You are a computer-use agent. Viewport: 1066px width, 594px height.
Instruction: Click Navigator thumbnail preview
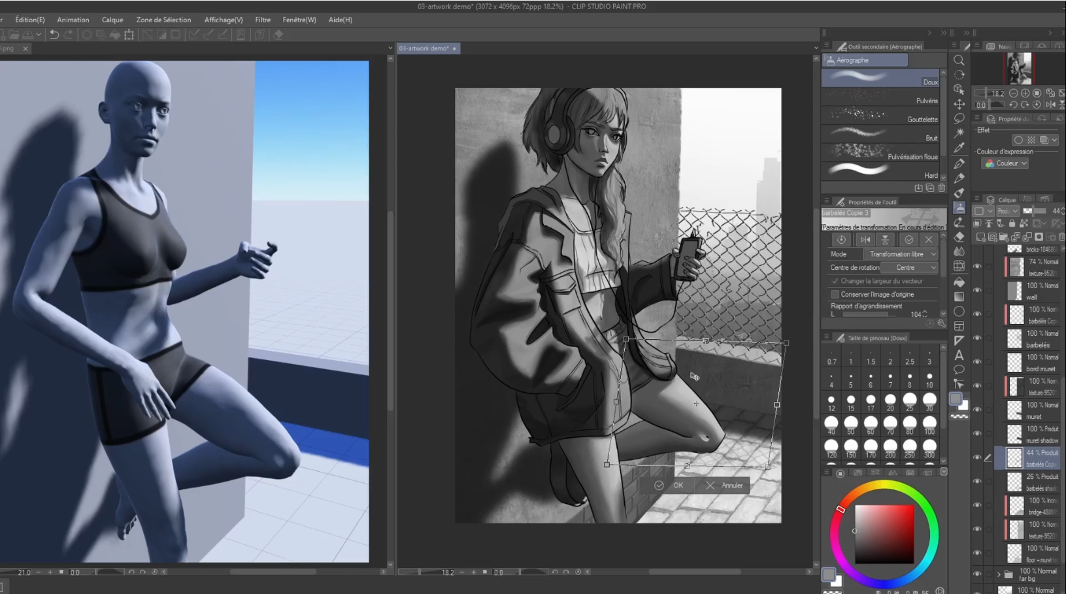[x=1018, y=68]
